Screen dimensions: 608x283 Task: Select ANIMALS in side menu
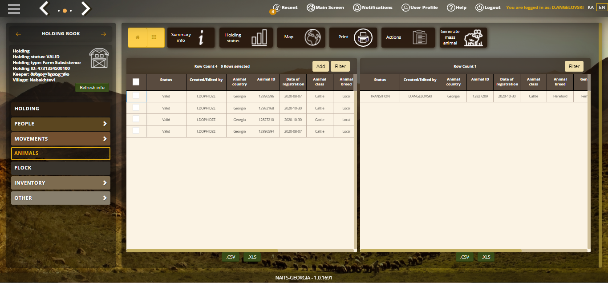[61, 153]
